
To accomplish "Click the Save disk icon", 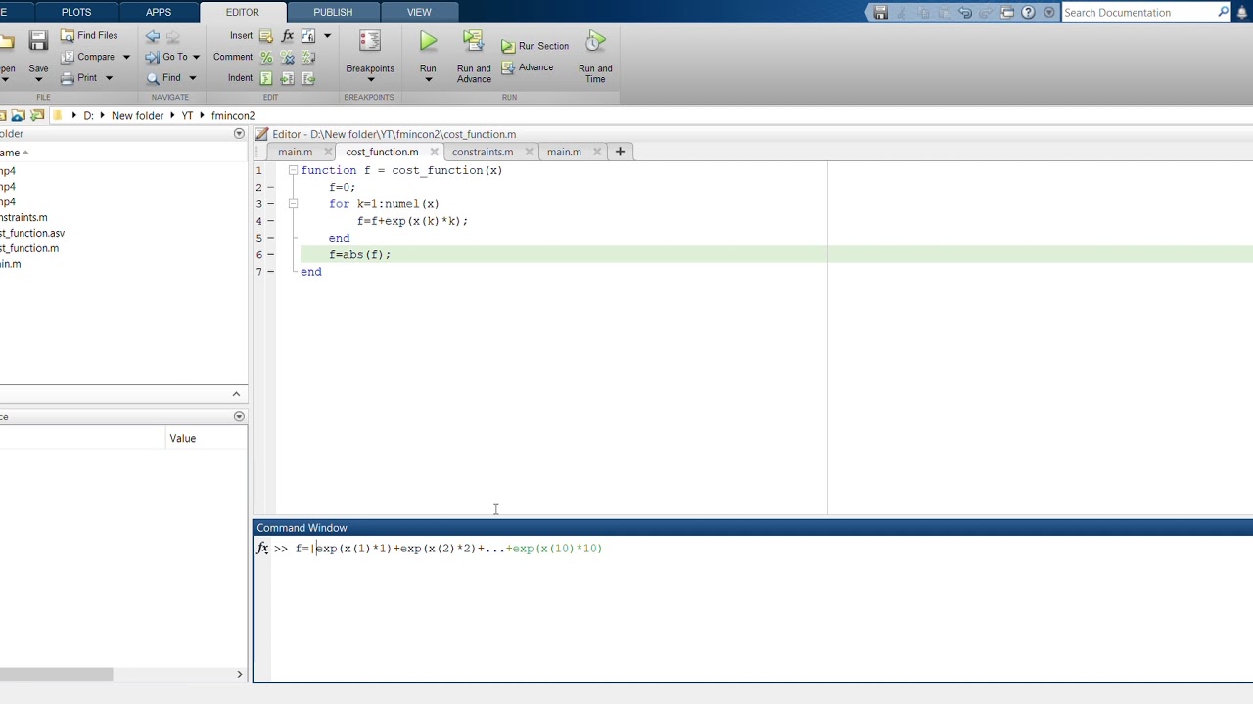I will 38,41.
